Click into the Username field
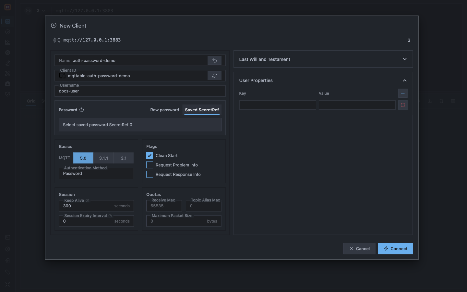 tap(140, 91)
